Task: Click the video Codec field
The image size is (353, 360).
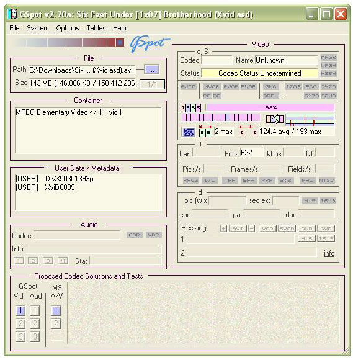Action: click(217, 60)
